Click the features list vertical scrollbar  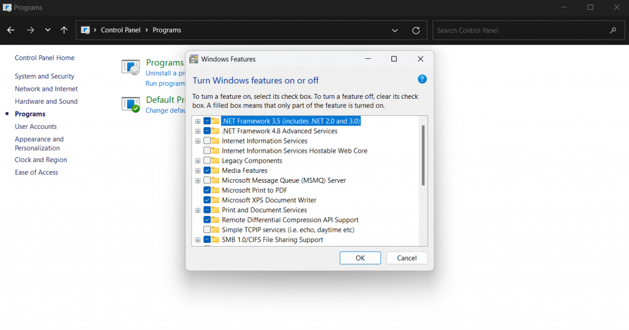(x=423, y=155)
